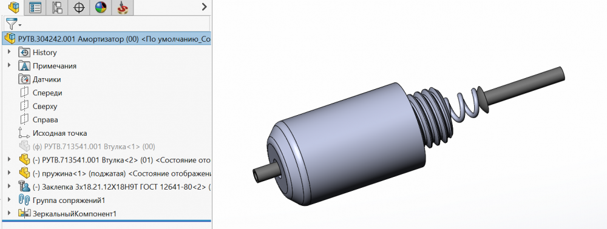Expand the Группа сопряжений1 mates folder

tap(9, 200)
